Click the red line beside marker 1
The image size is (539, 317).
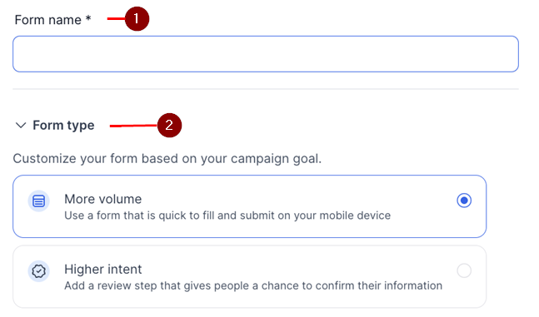[x=116, y=18]
